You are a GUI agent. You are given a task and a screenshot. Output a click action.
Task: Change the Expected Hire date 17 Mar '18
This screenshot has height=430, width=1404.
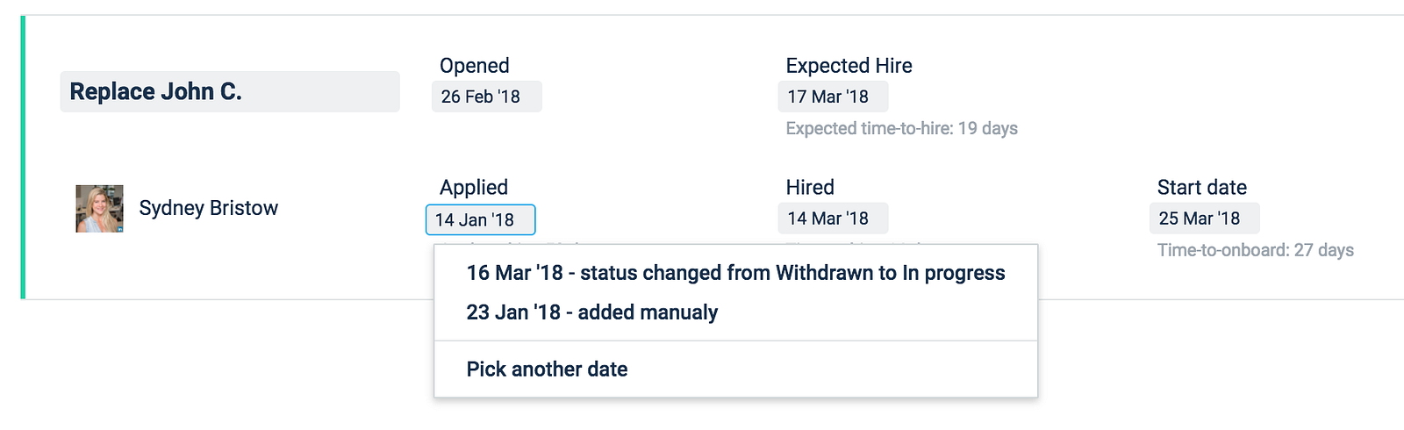tap(832, 97)
